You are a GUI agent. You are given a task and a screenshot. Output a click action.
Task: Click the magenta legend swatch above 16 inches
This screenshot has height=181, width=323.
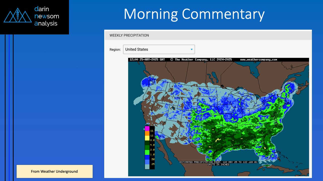[x=147, y=128]
